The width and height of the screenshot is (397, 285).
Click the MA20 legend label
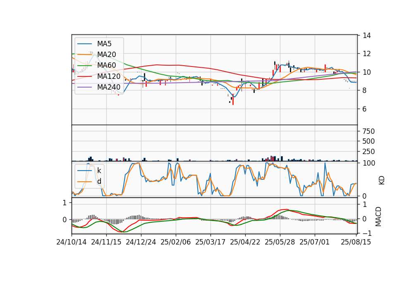tap(106, 55)
